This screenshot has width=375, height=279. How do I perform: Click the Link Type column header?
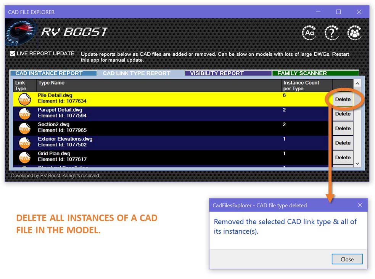[25, 85]
